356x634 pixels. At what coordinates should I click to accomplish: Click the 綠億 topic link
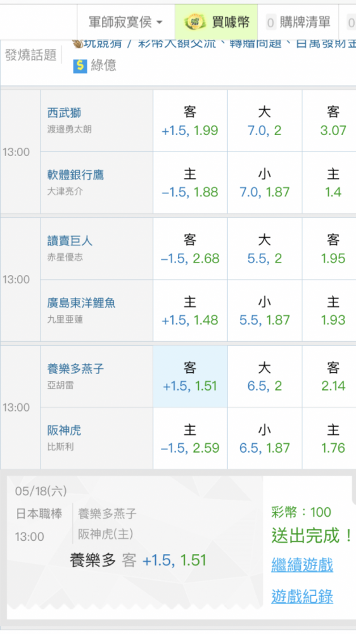[103, 65]
